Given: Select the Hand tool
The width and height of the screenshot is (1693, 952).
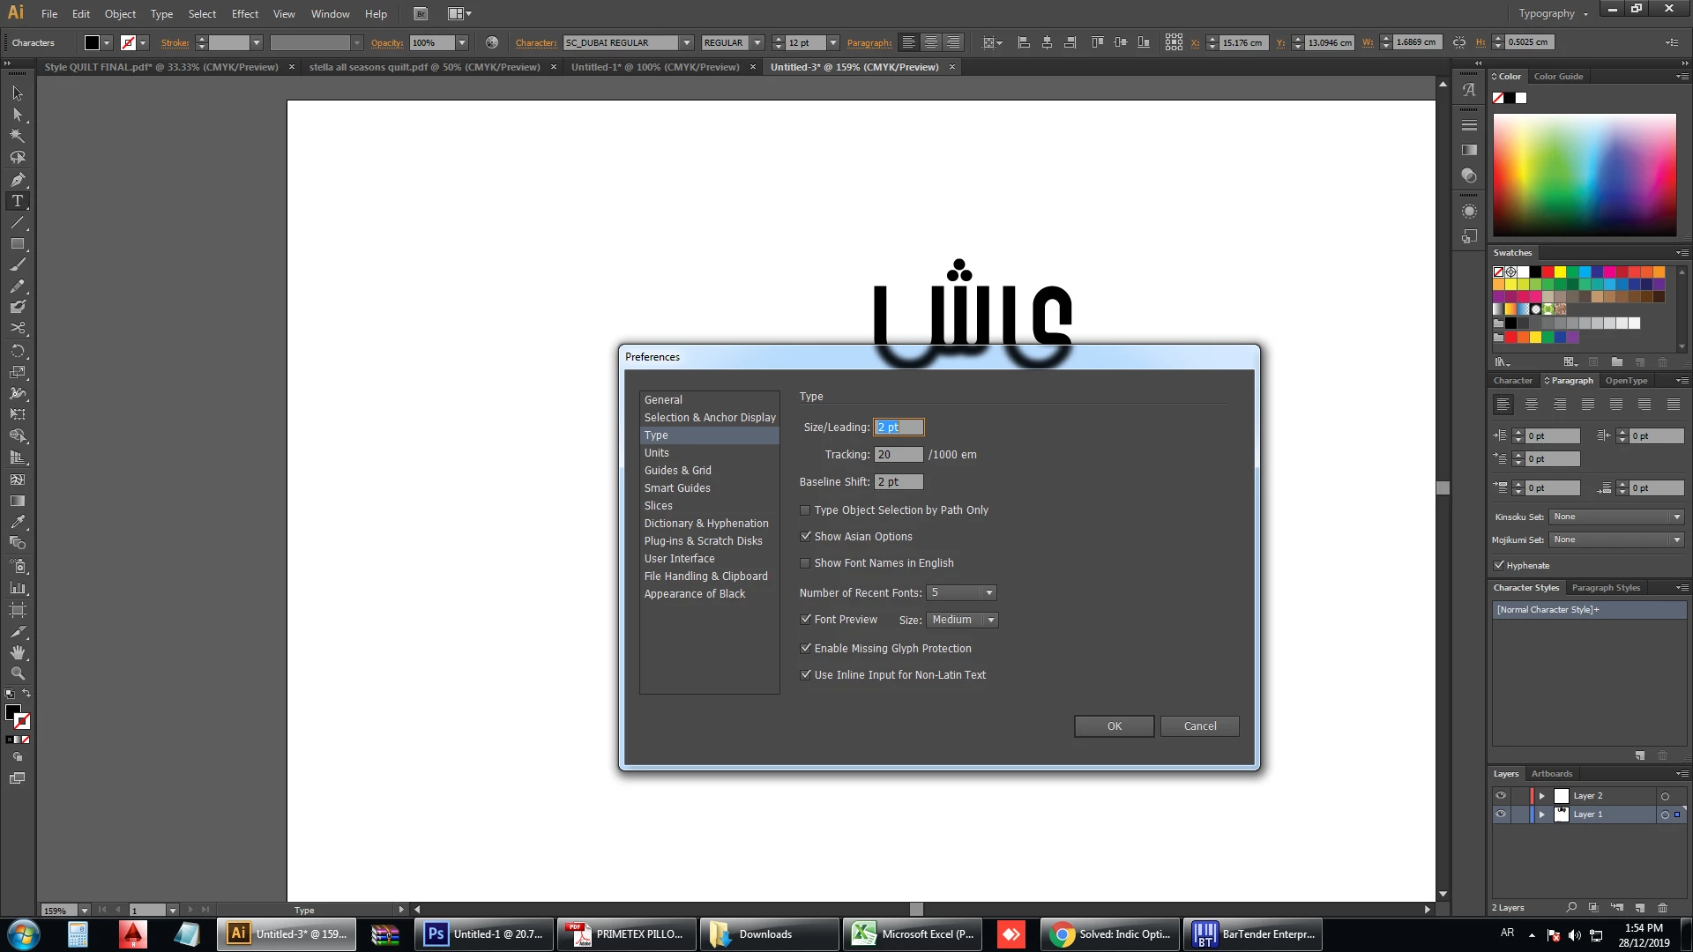Looking at the screenshot, I should click(17, 652).
